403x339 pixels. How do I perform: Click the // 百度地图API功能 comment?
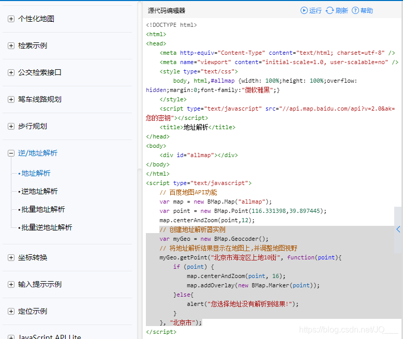coord(188,192)
